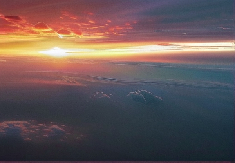Image resolution: width=235 pixels, height=163 pixels.
Task: Click the dark red cloud in top-left corner
Action: (14, 18)
